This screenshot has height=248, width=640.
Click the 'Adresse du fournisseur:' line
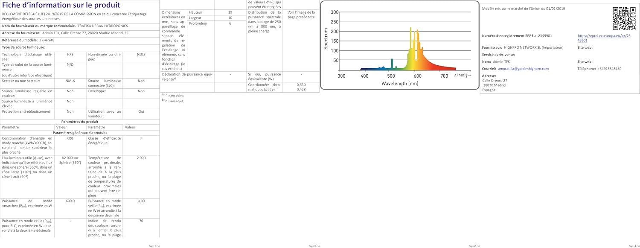pos(65,33)
